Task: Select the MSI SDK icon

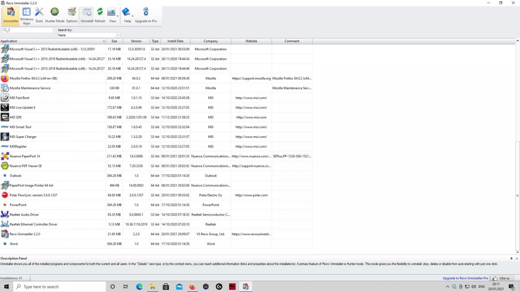Action: (5, 117)
